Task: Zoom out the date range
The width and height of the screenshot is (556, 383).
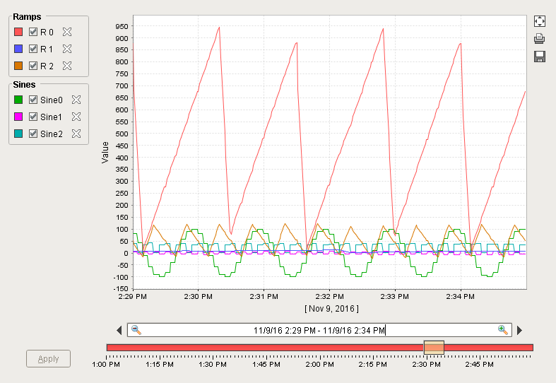Action: [x=136, y=330]
